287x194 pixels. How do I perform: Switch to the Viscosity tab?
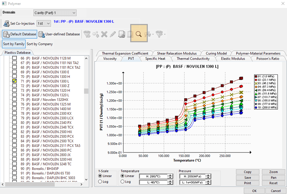click(x=110, y=59)
